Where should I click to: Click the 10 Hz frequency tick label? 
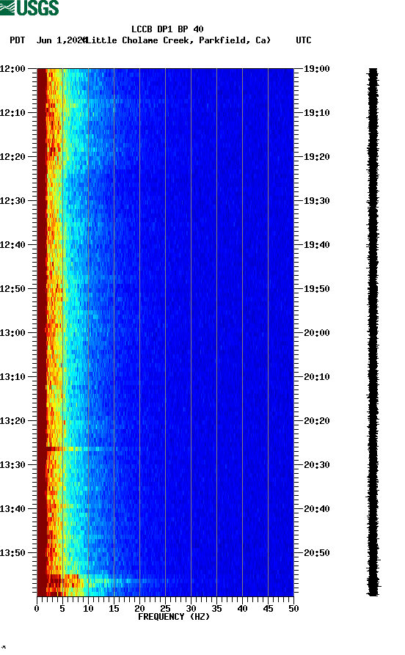88,609
